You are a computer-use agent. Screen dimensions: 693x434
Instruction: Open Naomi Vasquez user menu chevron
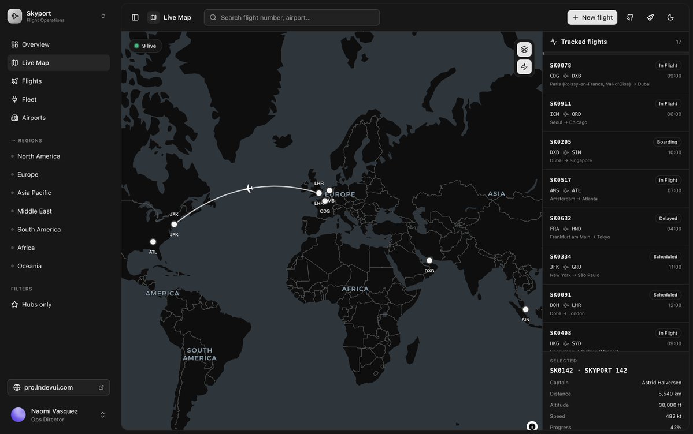tap(102, 415)
